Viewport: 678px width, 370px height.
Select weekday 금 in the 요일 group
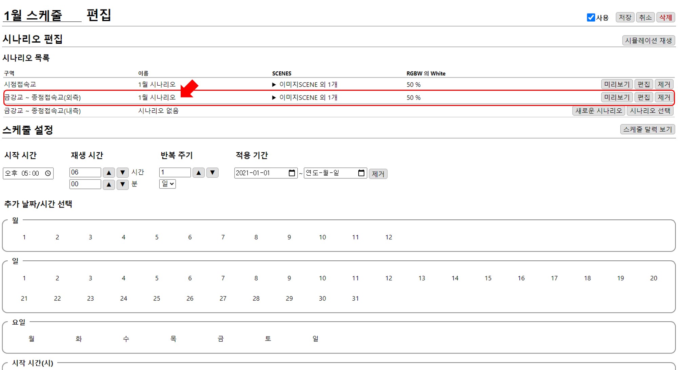coord(221,339)
